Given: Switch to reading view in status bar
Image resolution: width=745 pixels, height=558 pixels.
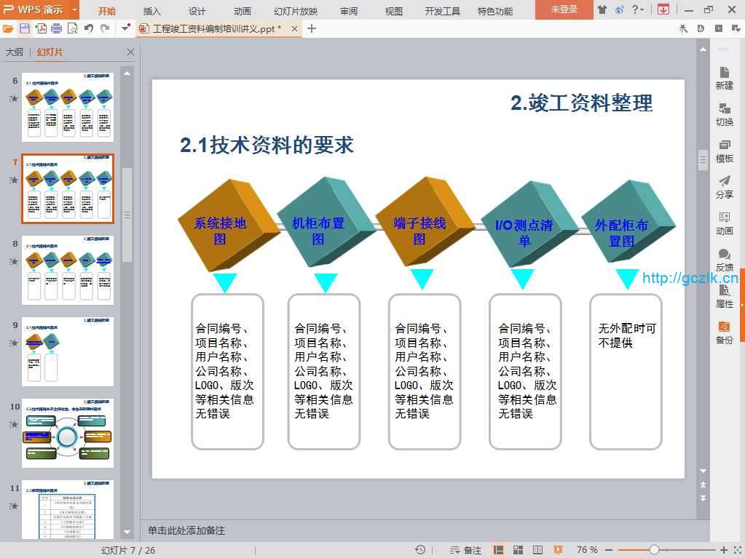Looking at the screenshot, I should 537,550.
